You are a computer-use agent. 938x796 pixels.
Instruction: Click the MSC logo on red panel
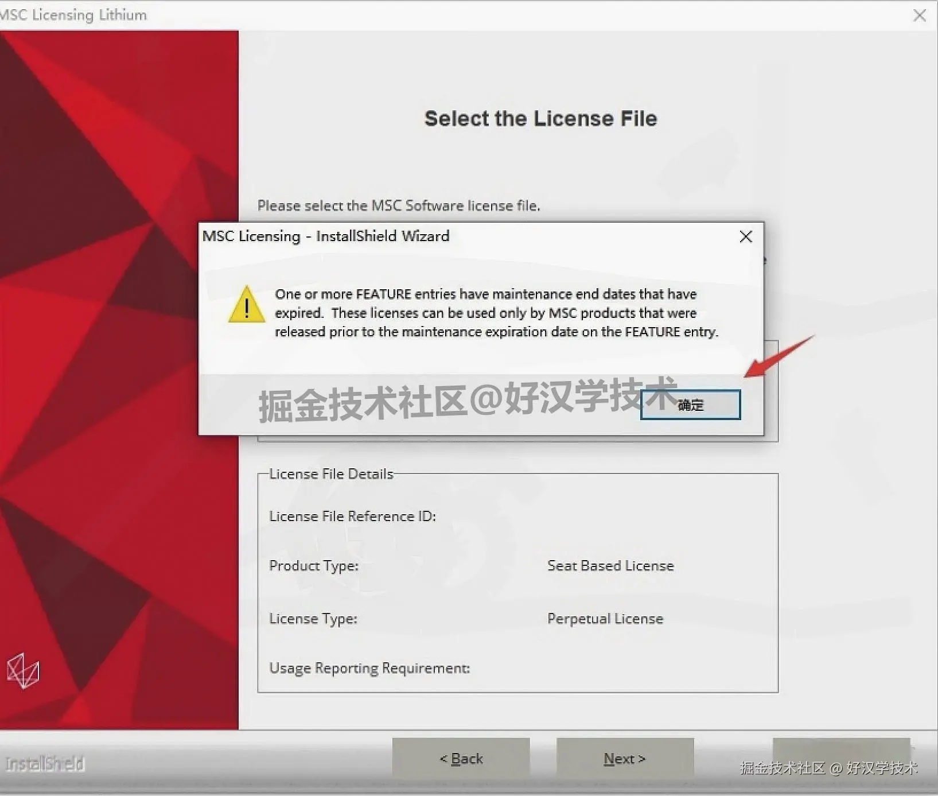pos(23,670)
